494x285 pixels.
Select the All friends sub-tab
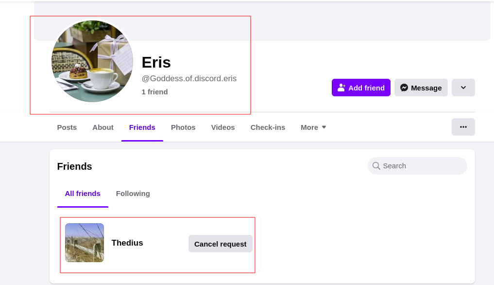pos(83,194)
